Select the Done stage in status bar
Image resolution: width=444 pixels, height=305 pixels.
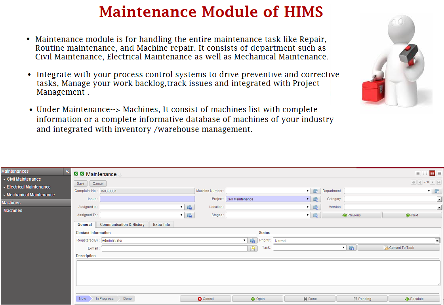[x=128, y=299]
